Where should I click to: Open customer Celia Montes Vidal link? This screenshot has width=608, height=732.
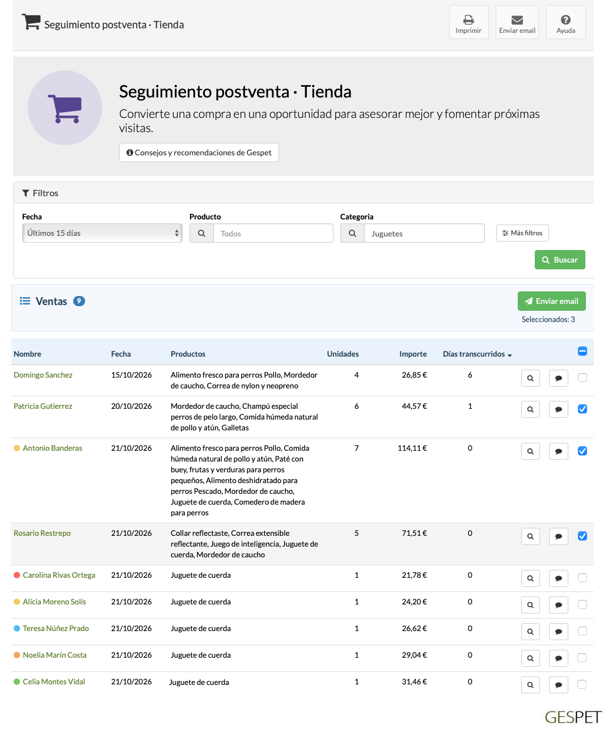[54, 682]
